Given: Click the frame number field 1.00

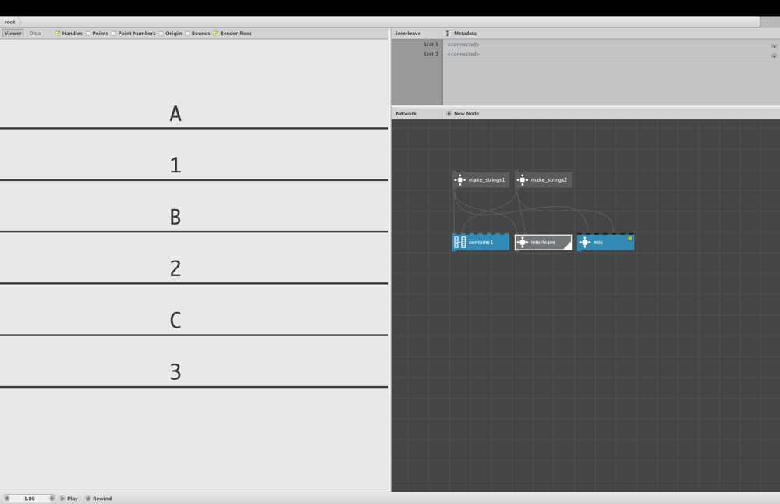Looking at the screenshot, I should click(30, 498).
